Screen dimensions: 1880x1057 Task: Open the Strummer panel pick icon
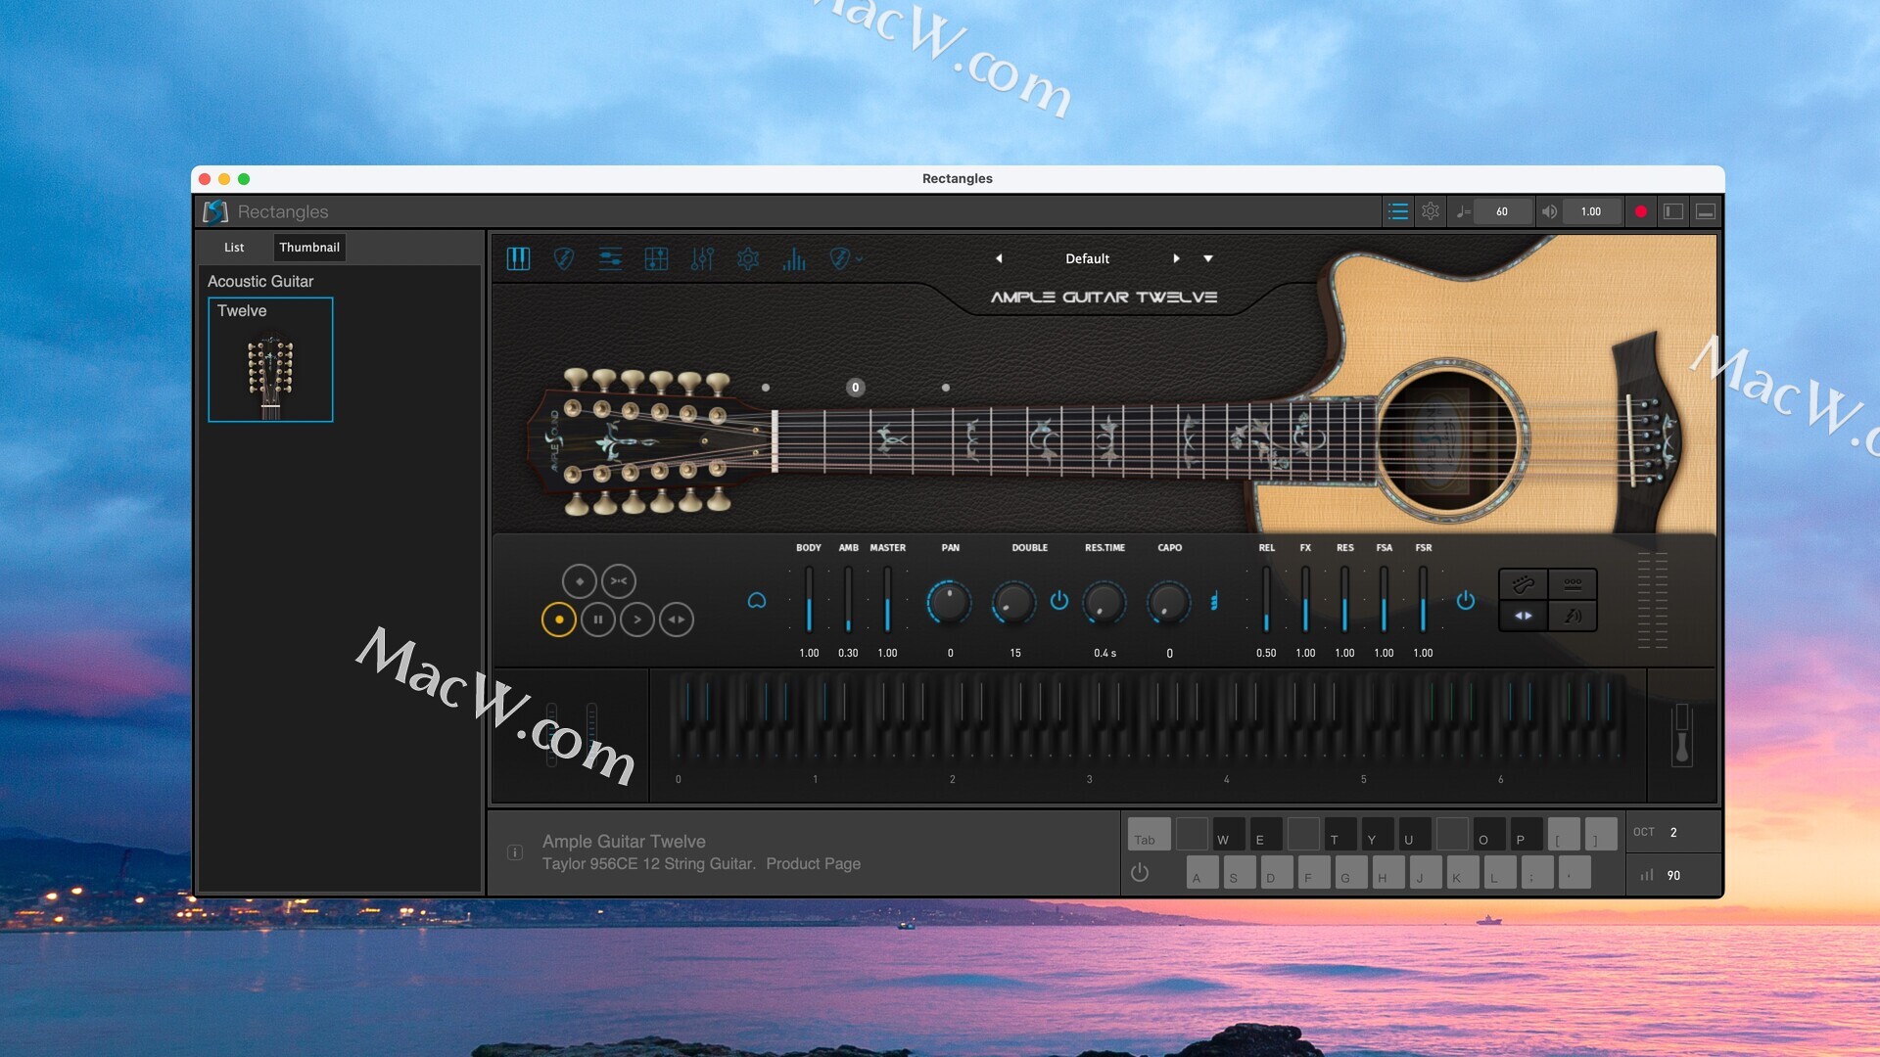click(x=563, y=258)
